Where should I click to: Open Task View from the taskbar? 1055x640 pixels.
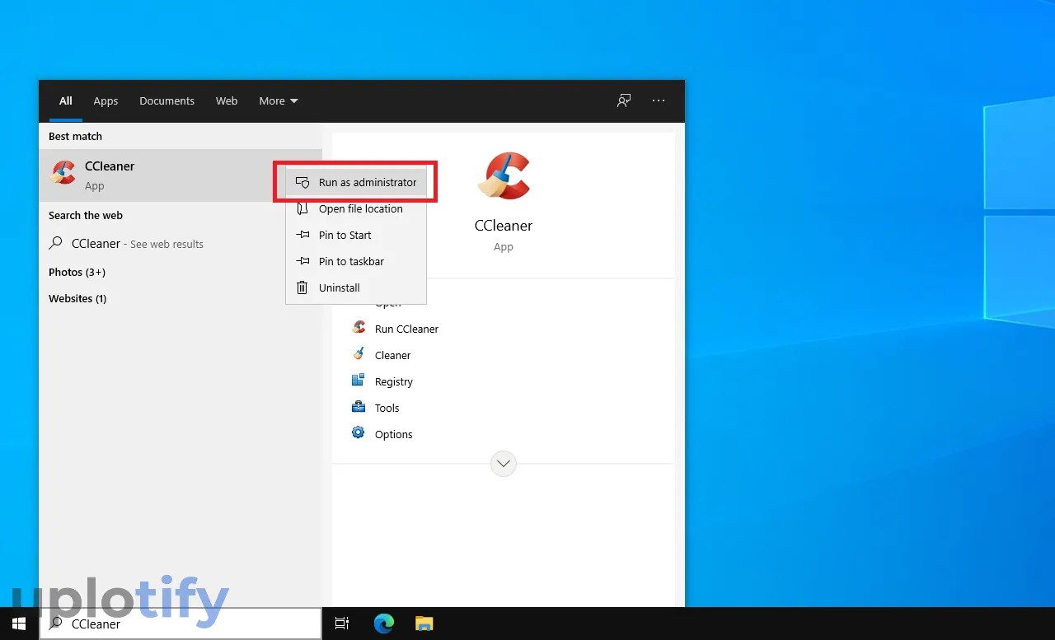tap(341, 624)
